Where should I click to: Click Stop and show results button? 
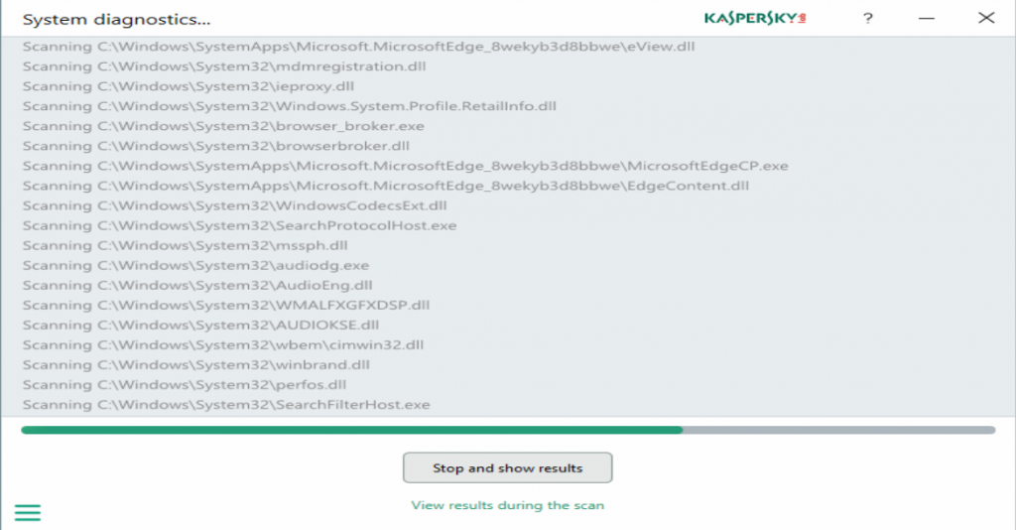point(507,467)
